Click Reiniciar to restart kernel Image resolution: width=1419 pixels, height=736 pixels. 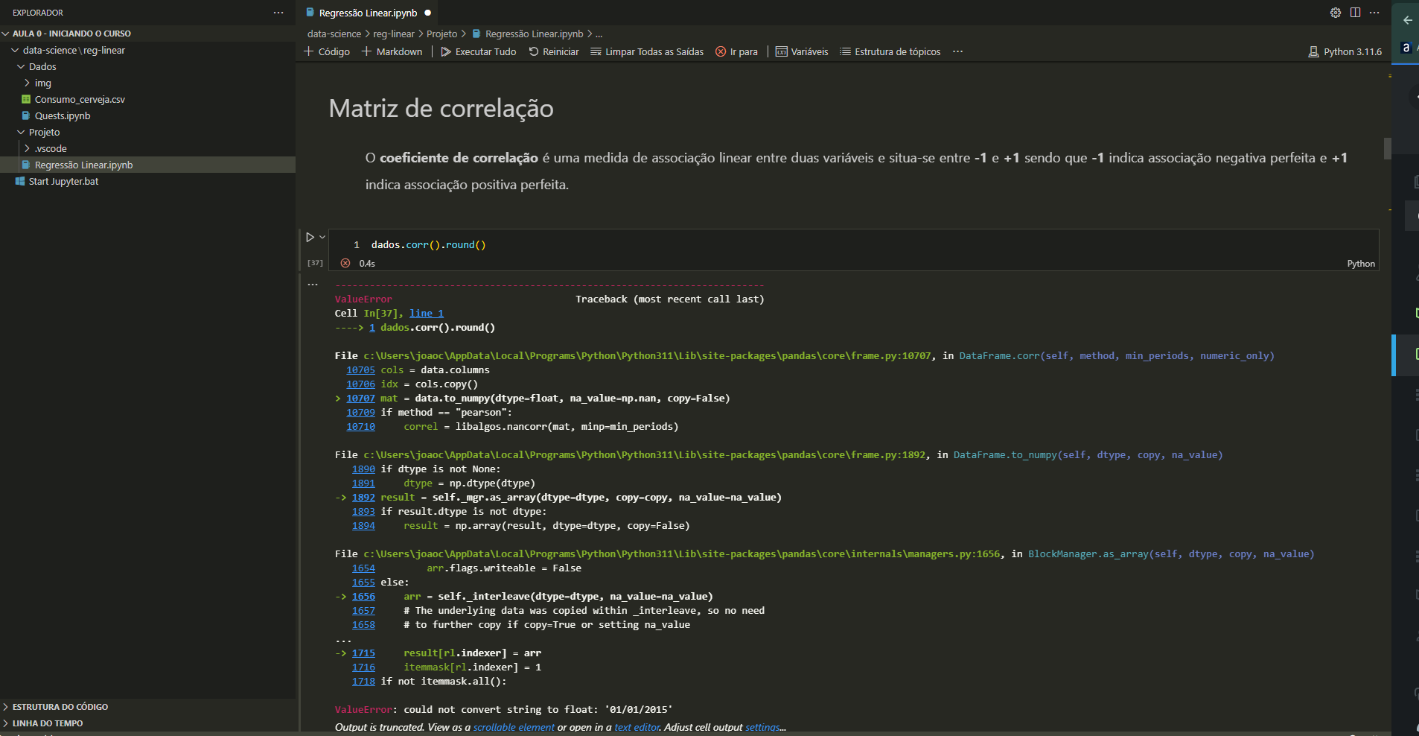[x=554, y=51]
